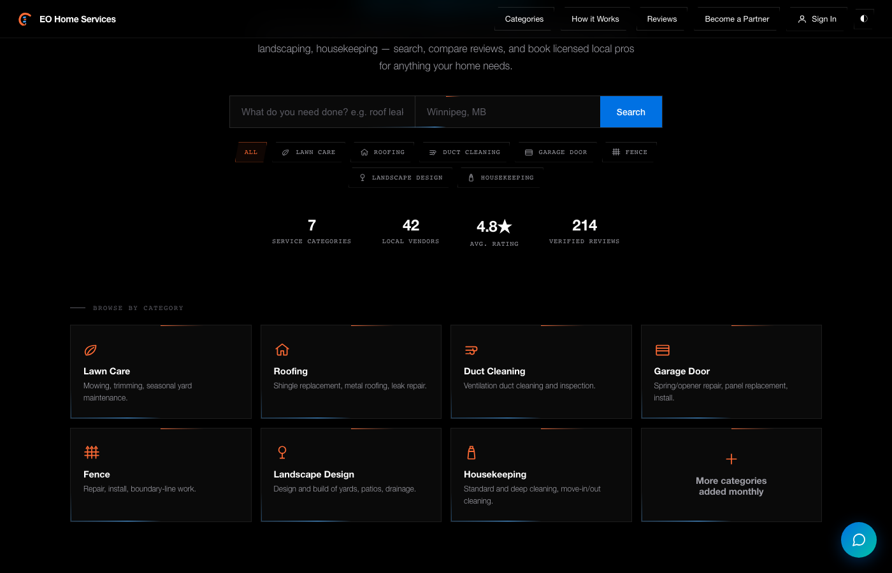
Task: Select the Lawn Care filter chip
Action: point(308,152)
